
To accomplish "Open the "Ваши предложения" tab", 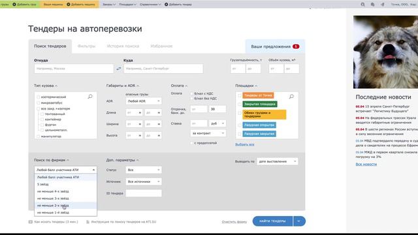I will [275, 46].
